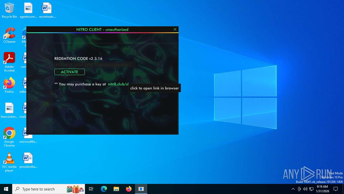344x194 pixels.
Task: Open the network status tray icon
Action: click(311, 189)
